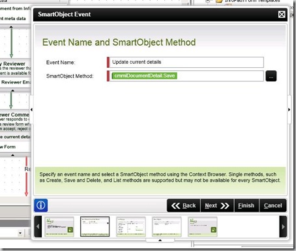Close the SmartObject Event dialog
296x251 pixels.
click(x=282, y=14)
